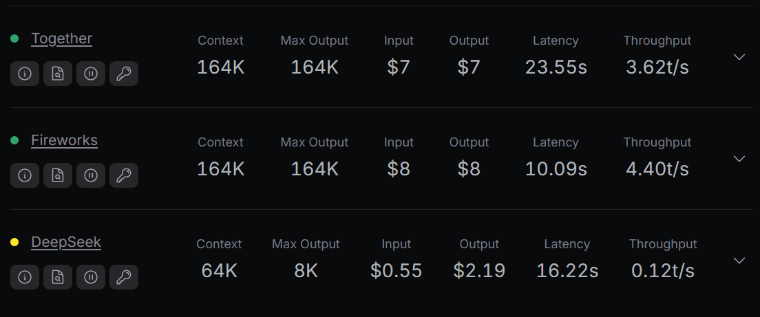Click the key icon under DeepSeek
Screen dimensions: 760x317
pyautogui.click(x=124, y=277)
